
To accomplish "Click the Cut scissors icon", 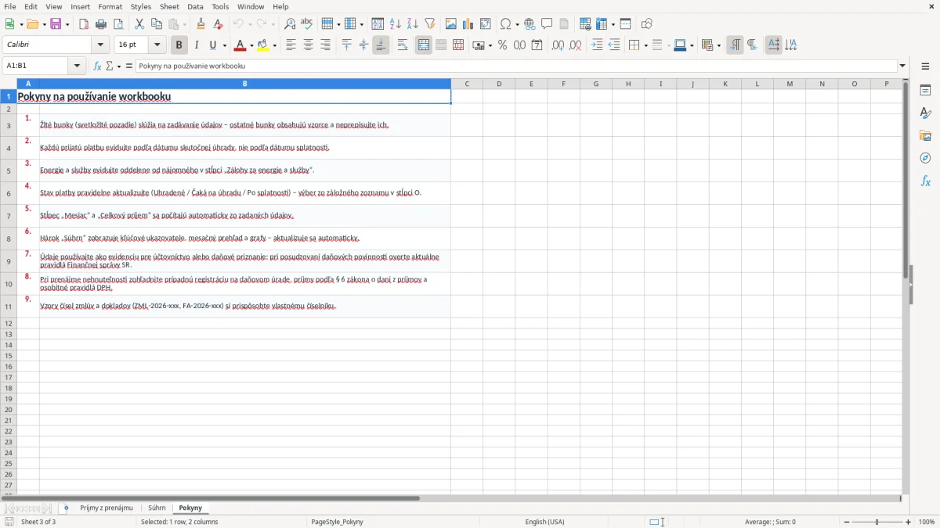I will click(x=139, y=24).
